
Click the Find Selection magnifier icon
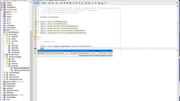pyautogui.click(x=62, y=3)
